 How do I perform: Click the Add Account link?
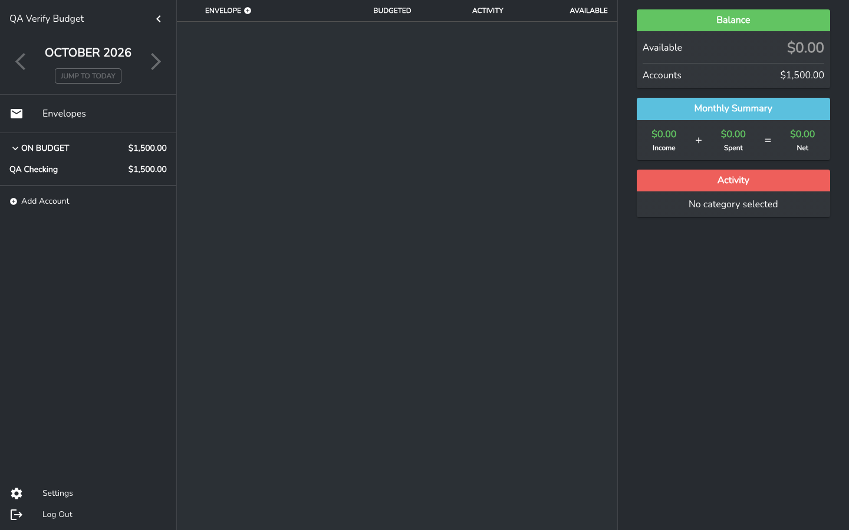45,201
